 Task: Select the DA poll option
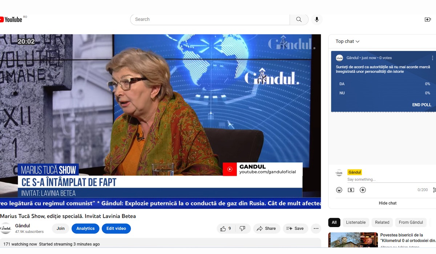point(384,84)
